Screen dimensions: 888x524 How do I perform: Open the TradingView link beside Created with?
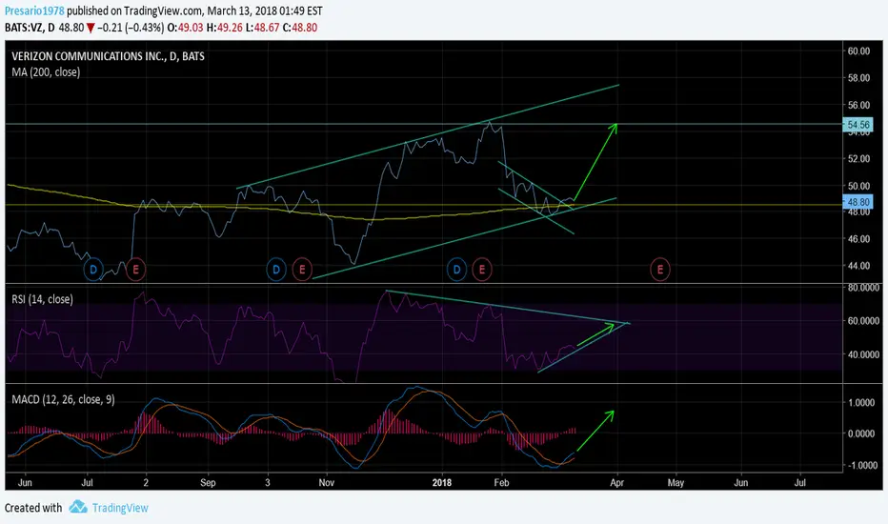120,508
